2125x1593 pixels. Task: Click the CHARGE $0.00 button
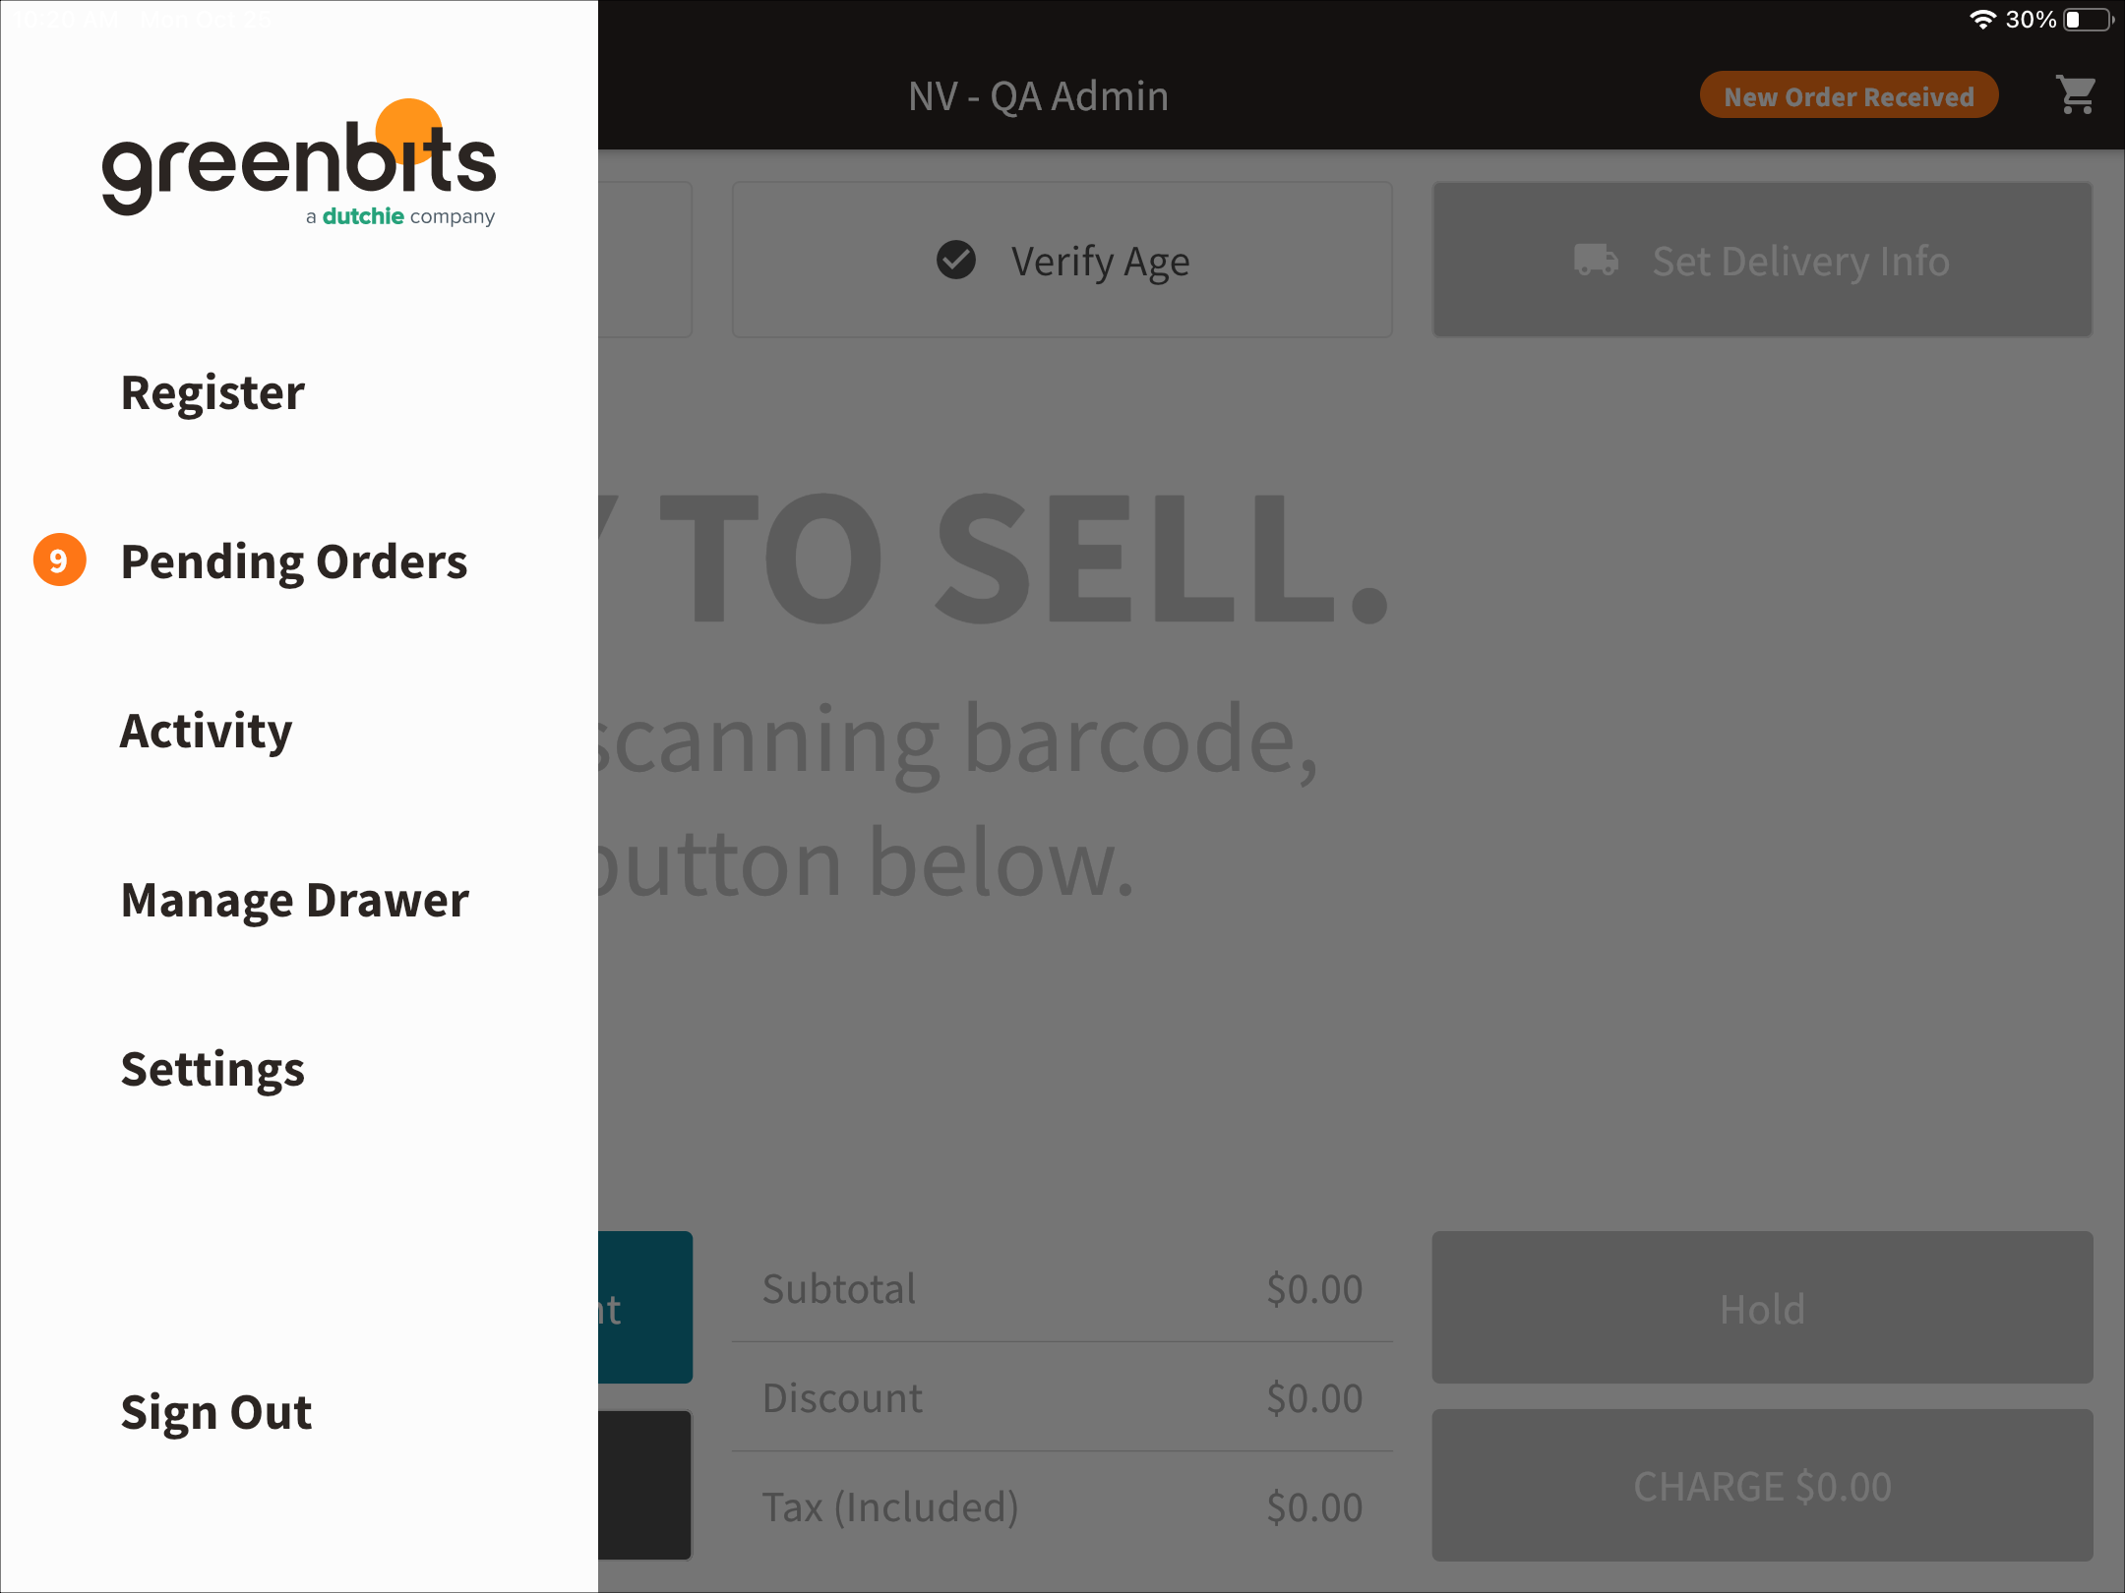point(1762,1486)
